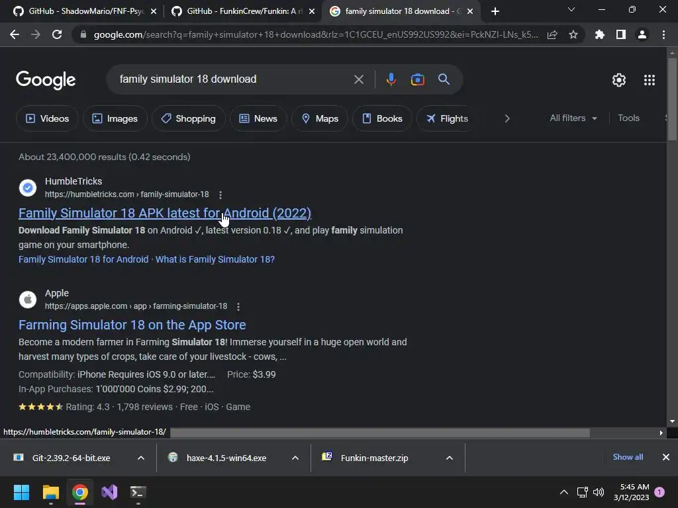Image resolution: width=678 pixels, height=508 pixels.
Task: Click the horizontal page scrollbar
Action: click(x=381, y=433)
